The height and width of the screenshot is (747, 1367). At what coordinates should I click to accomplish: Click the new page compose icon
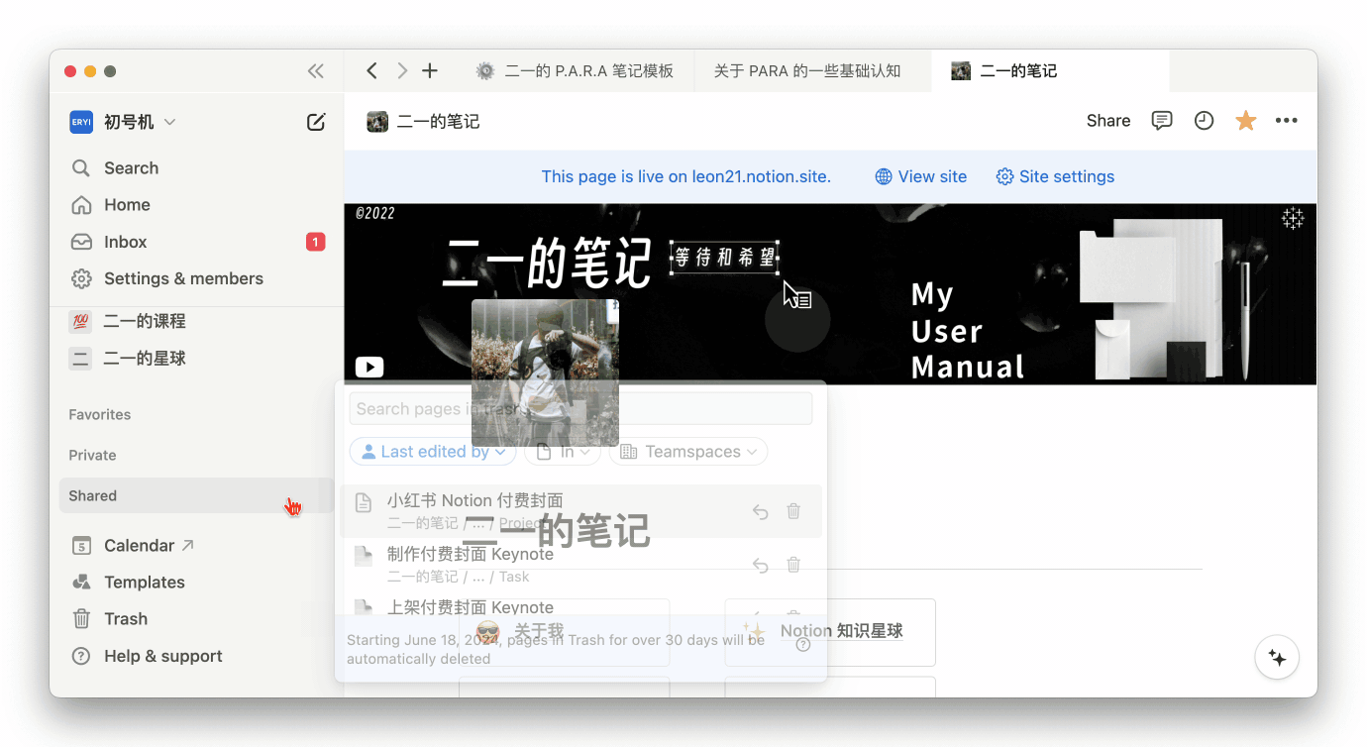tap(316, 122)
